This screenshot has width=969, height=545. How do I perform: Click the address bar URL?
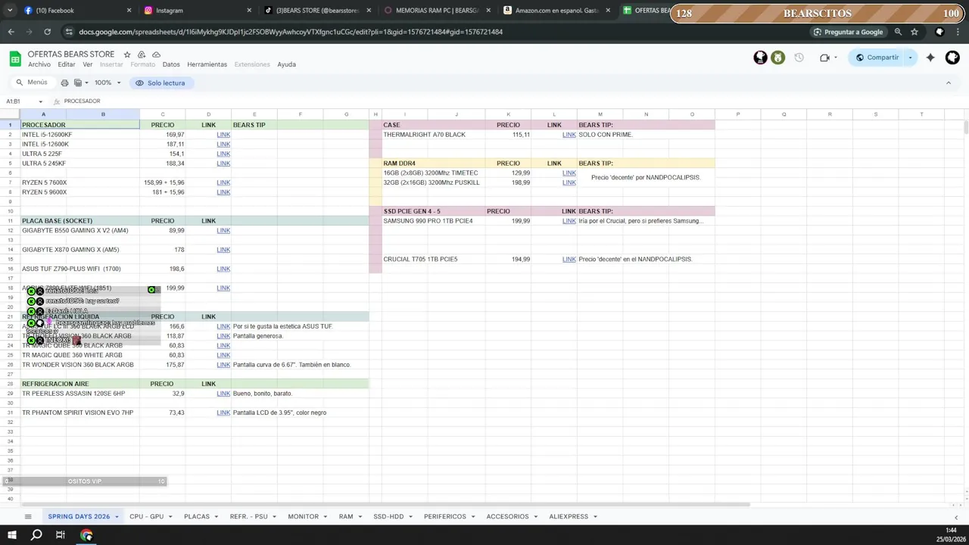[291, 32]
